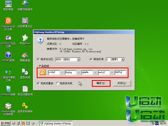The width and height of the screenshot is (168, 126).
Task: Open the PECMD说明 help icon
Action: click(8, 55)
